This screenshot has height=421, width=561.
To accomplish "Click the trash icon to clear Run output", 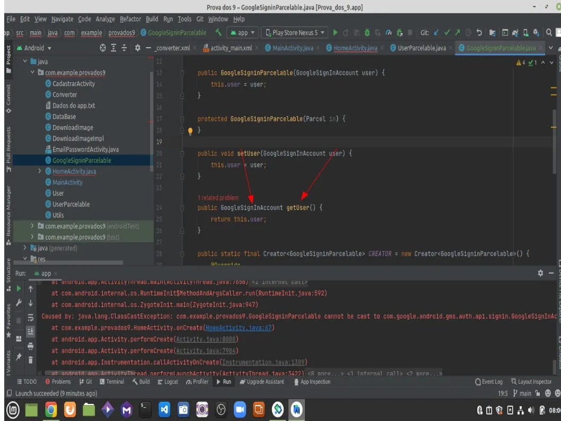I will (x=31, y=359).
